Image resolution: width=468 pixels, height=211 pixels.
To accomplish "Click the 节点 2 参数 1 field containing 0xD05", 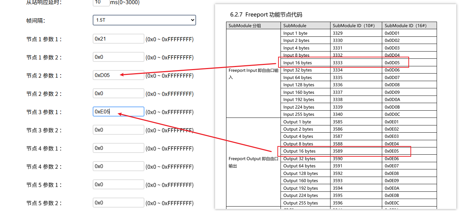I will pos(118,75).
